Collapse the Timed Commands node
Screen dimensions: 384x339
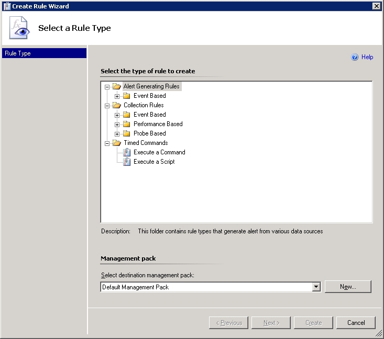tap(107, 143)
